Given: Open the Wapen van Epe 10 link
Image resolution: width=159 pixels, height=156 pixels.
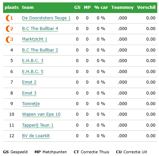Looking at the screenshot, I should (41, 114).
